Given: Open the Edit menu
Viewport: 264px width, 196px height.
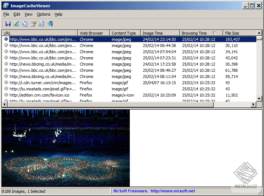Looking at the screenshot, I should coord(17,14).
